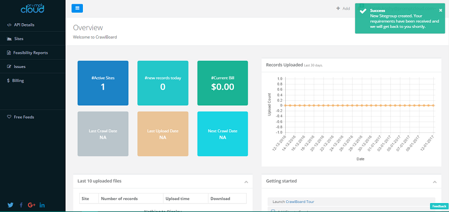Open the Issues page in the sidebar
The height and width of the screenshot is (212, 449).
(20, 67)
